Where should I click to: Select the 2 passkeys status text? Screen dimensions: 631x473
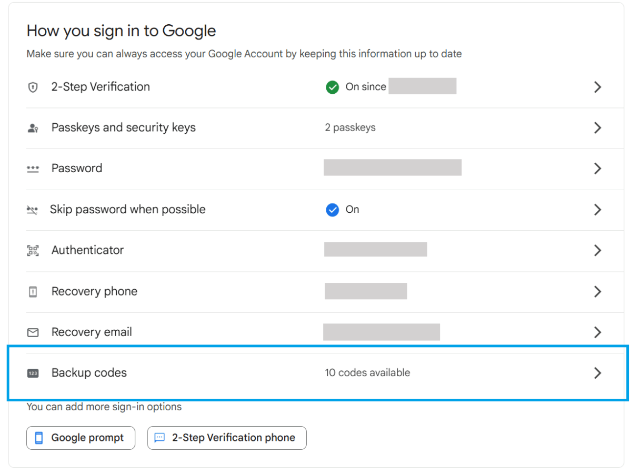pos(350,127)
